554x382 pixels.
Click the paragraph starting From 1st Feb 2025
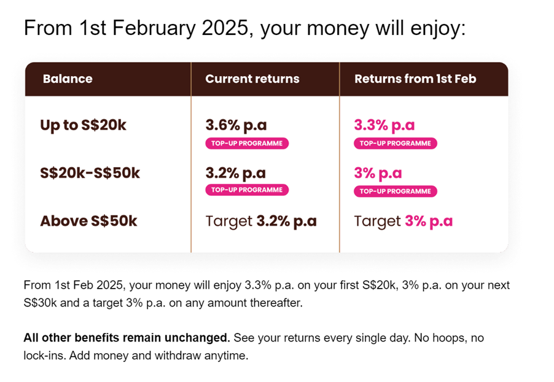coord(267,294)
